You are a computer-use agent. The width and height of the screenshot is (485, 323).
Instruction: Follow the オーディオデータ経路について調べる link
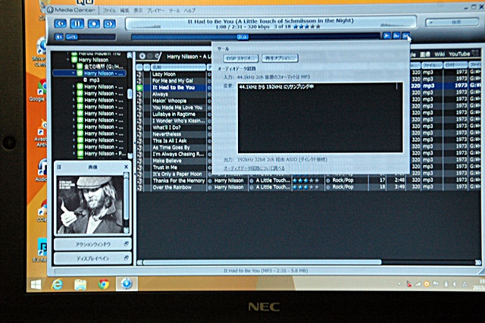coord(254,168)
